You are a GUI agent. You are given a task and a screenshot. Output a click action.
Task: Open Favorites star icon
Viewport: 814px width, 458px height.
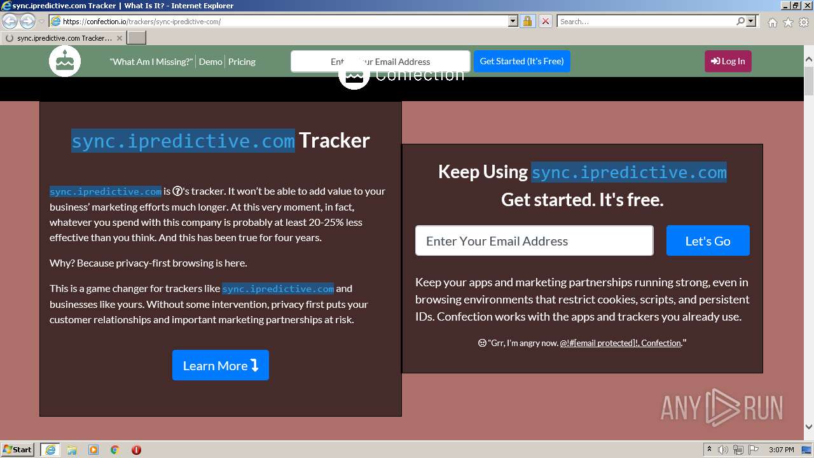tap(788, 22)
